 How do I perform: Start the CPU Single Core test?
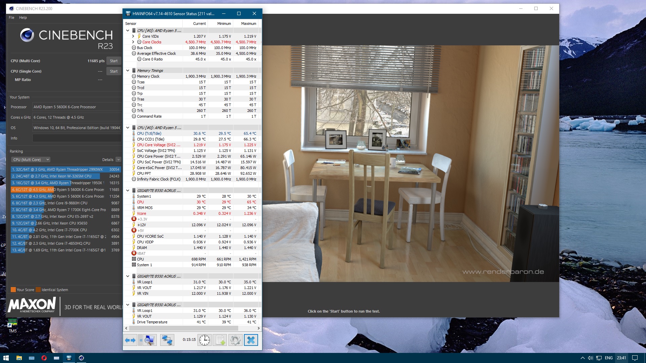pos(114,71)
